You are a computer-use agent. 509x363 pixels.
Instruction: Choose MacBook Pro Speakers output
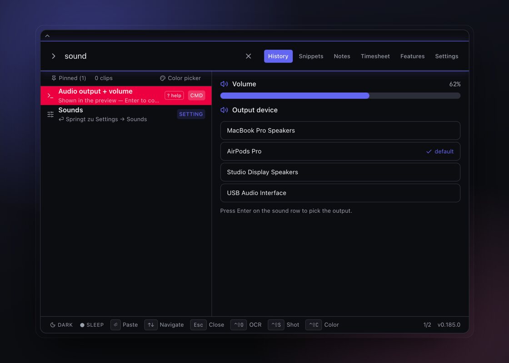340,131
